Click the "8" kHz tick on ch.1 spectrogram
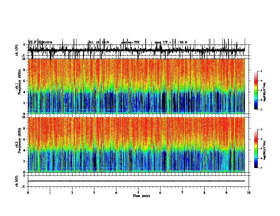 (25, 70)
